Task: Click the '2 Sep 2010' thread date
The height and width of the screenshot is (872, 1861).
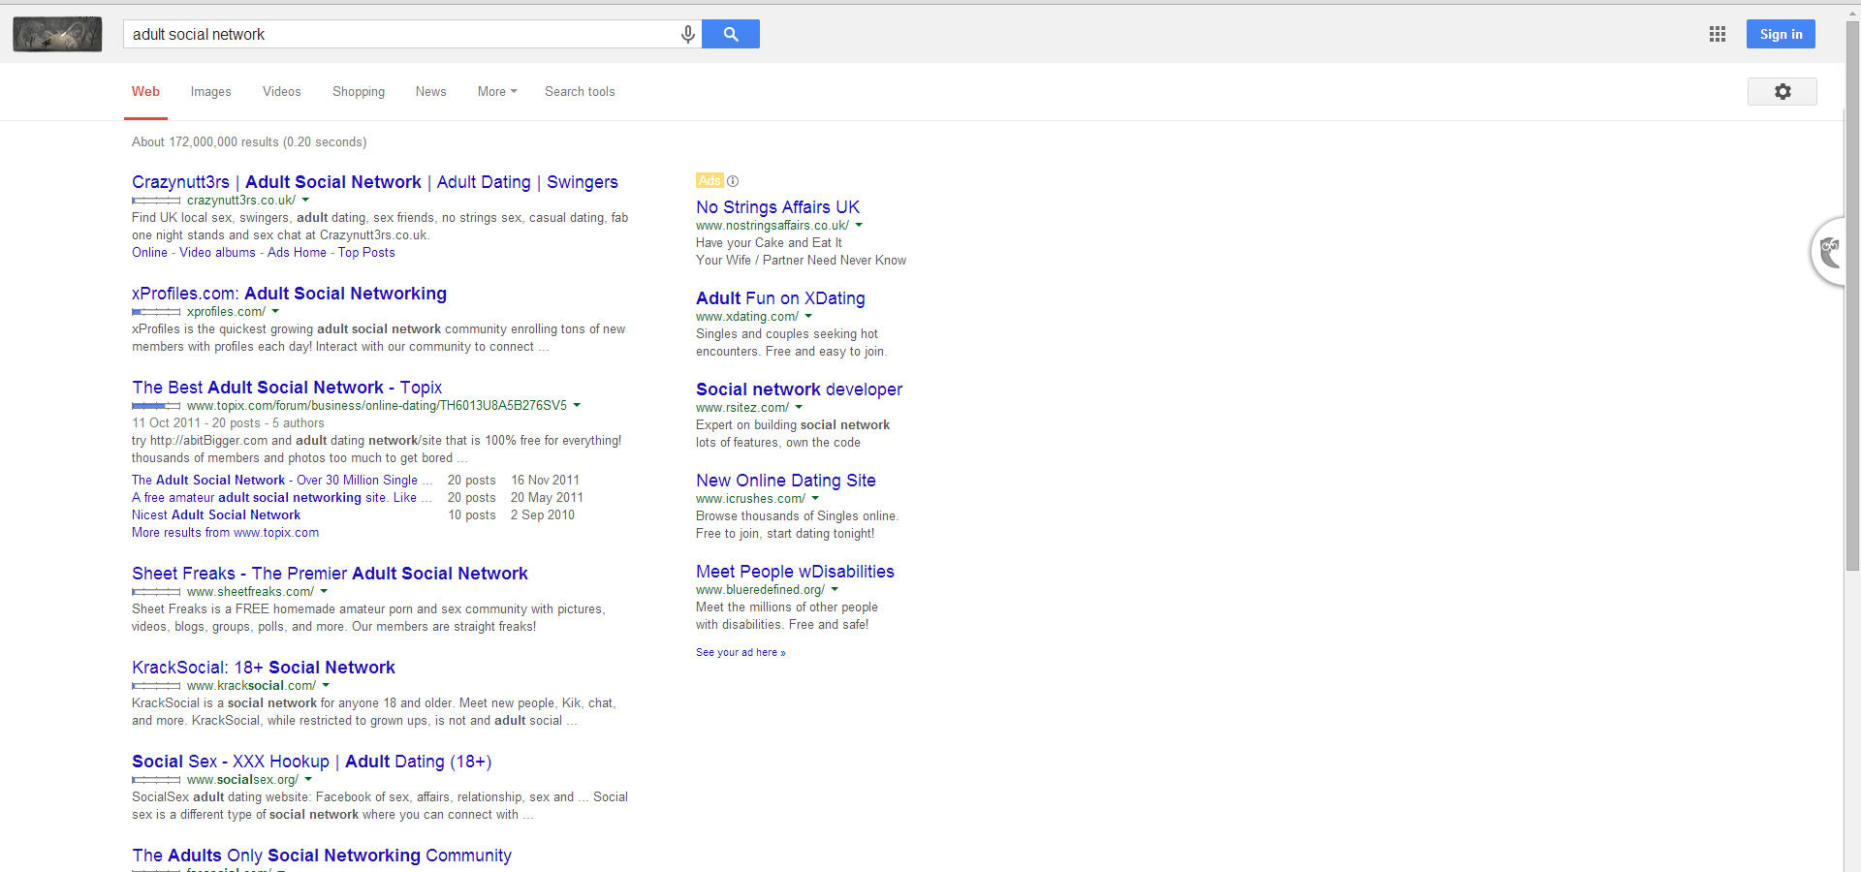Action: [543, 515]
